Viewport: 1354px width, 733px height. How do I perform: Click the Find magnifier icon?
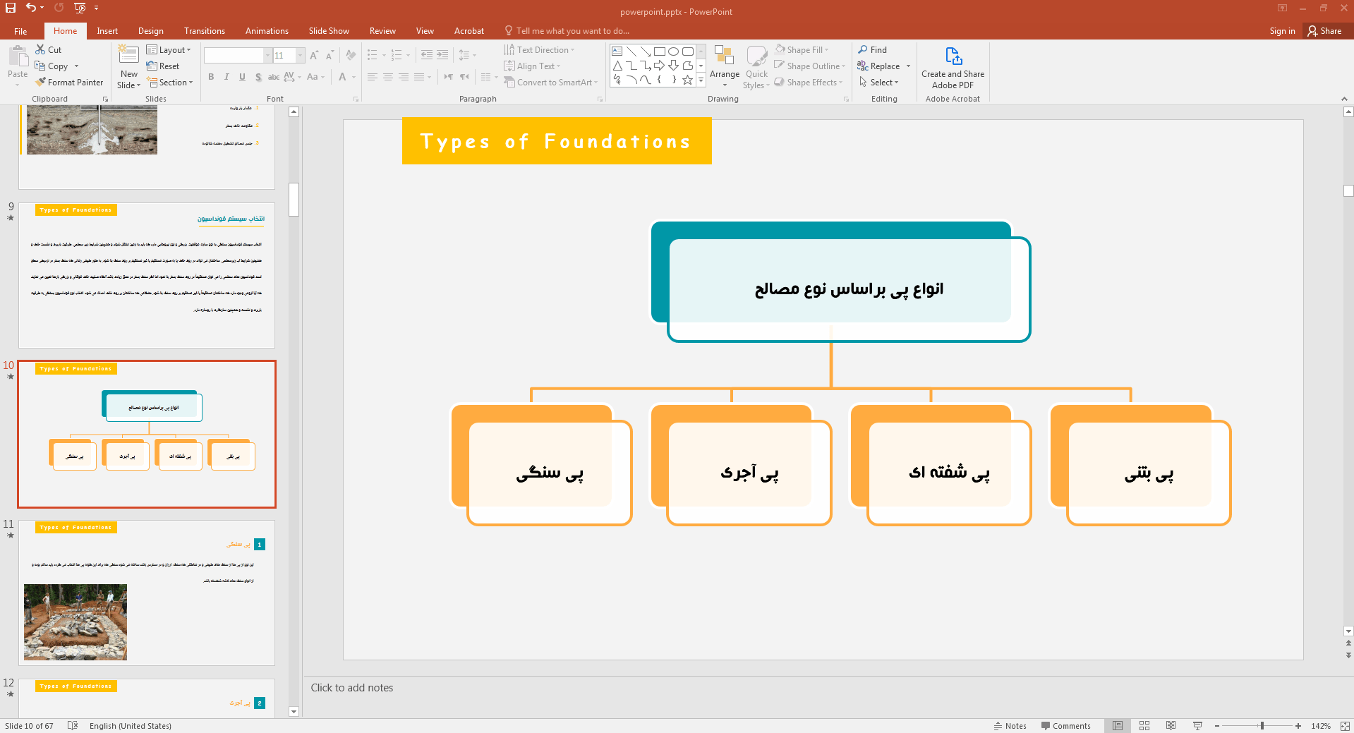tap(863, 49)
